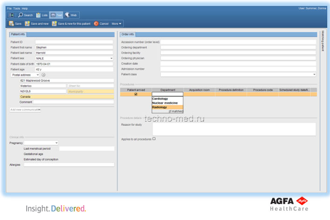The width and height of the screenshot is (330, 220).
Task: Open the Tools menu
Action: [17, 8]
